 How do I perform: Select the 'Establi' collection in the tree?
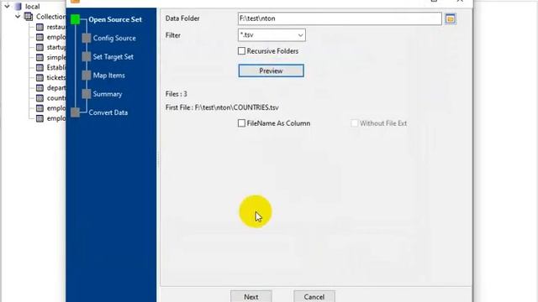56,67
